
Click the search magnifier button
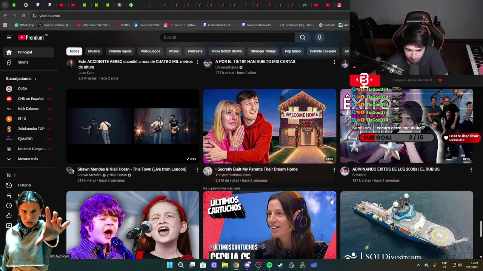(x=303, y=37)
